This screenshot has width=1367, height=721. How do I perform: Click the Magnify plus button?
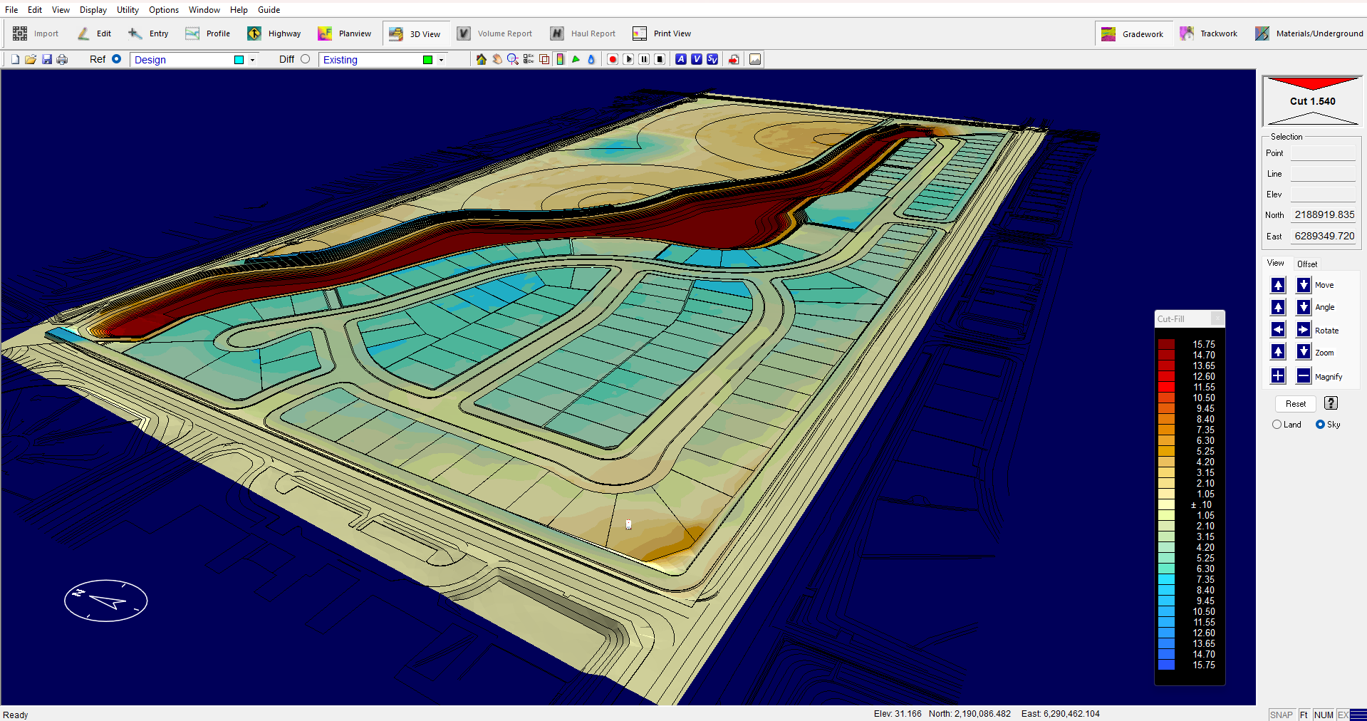[x=1278, y=376]
